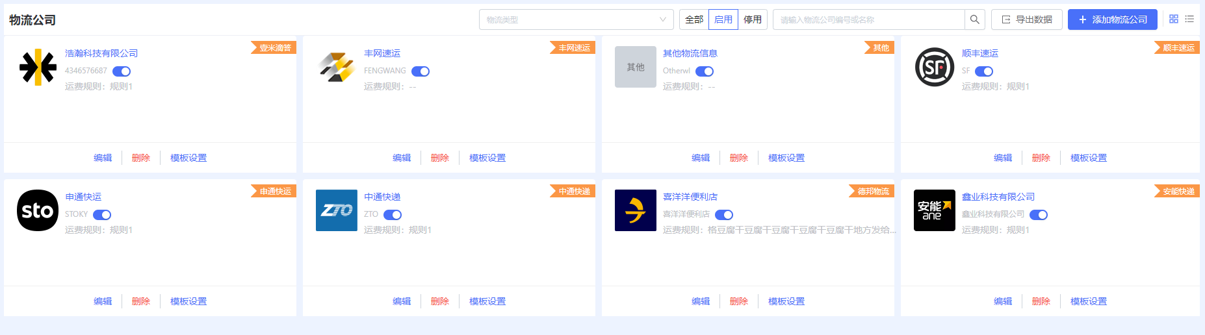Open the 申通快运 title link
The width and height of the screenshot is (1205, 335).
coord(83,197)
